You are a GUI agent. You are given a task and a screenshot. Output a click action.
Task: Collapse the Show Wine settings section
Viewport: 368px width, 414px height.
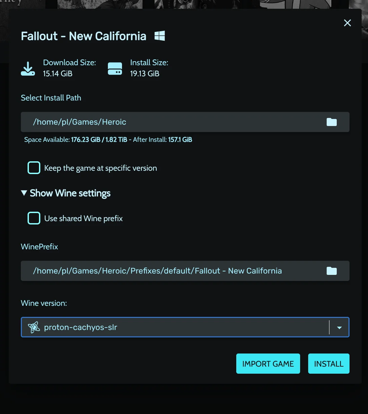66,193
